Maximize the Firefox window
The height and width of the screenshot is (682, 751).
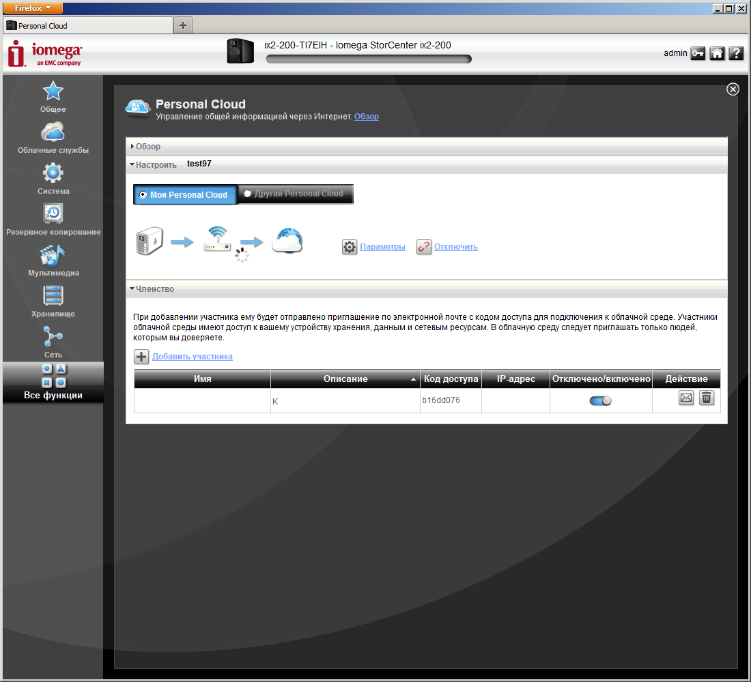(729, 8)
